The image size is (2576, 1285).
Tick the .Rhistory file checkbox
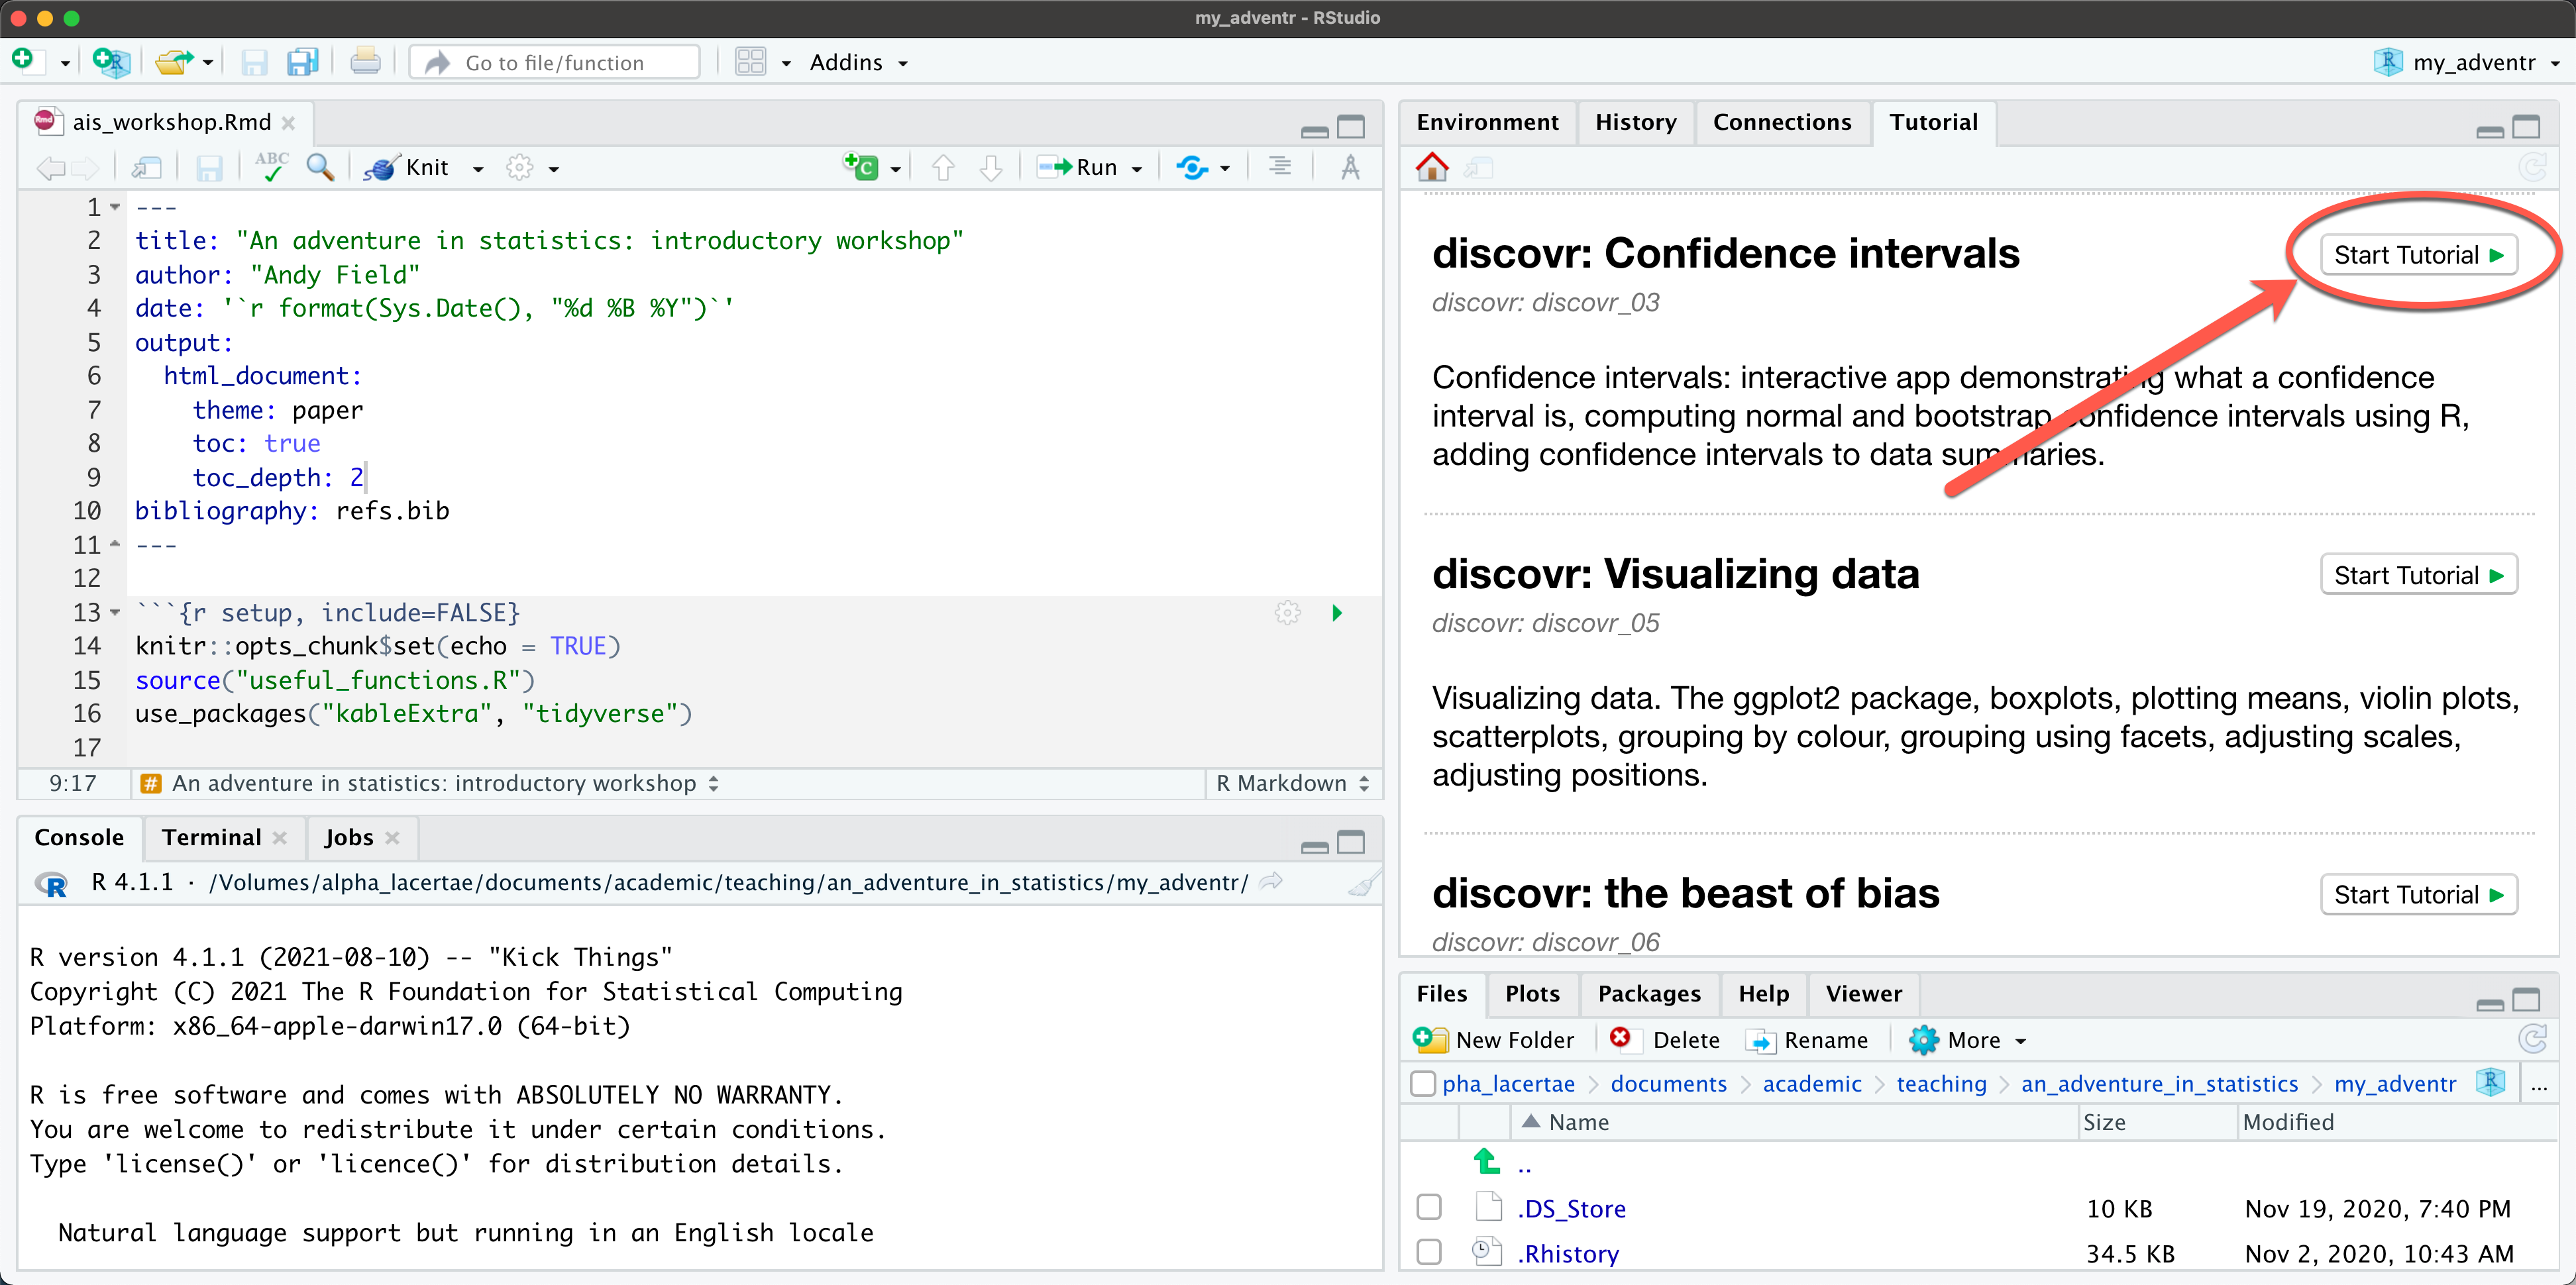pos(1429,1252)
